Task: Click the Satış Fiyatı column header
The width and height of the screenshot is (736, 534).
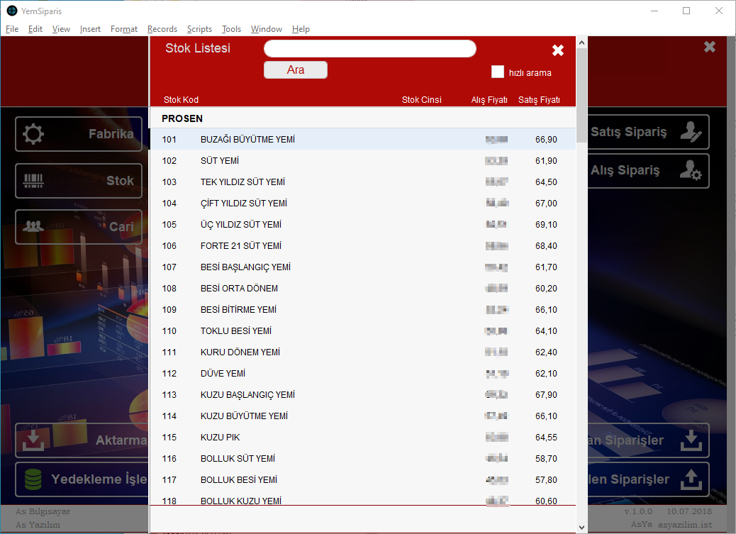Action: pyautogui.click(x=539, y=99)
